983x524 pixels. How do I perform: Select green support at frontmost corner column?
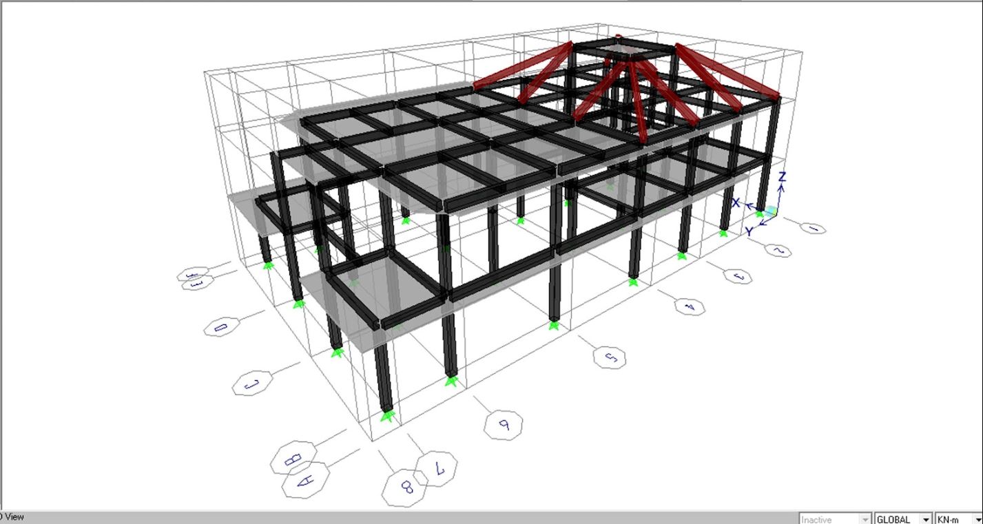pyautogui.click(x=388, y=415)
